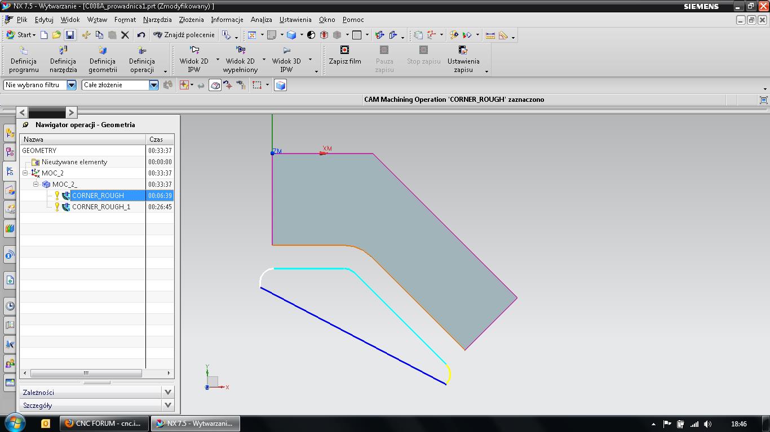Screen dimensions: 770x432
Task: Click the blue cube icon on selection bar
Action: (280, 85)
